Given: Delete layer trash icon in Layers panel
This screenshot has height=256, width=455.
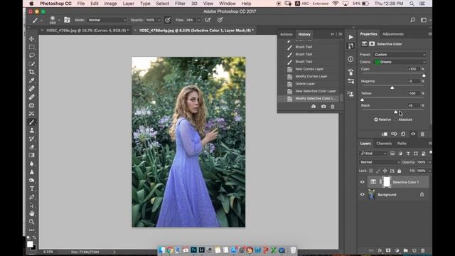Looking at the screenshot, I should click(x=423, y=250).
